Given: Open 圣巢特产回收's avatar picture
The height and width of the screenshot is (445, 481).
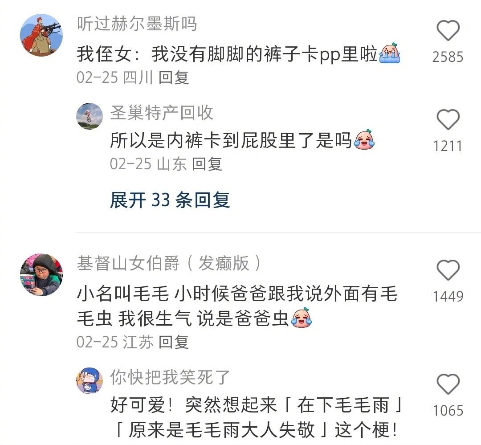Looking at the screenshot, I should coord(90,116).
